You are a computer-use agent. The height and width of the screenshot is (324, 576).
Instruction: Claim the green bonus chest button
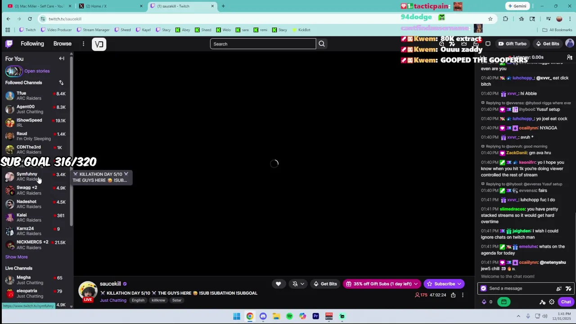click(504, 302)
